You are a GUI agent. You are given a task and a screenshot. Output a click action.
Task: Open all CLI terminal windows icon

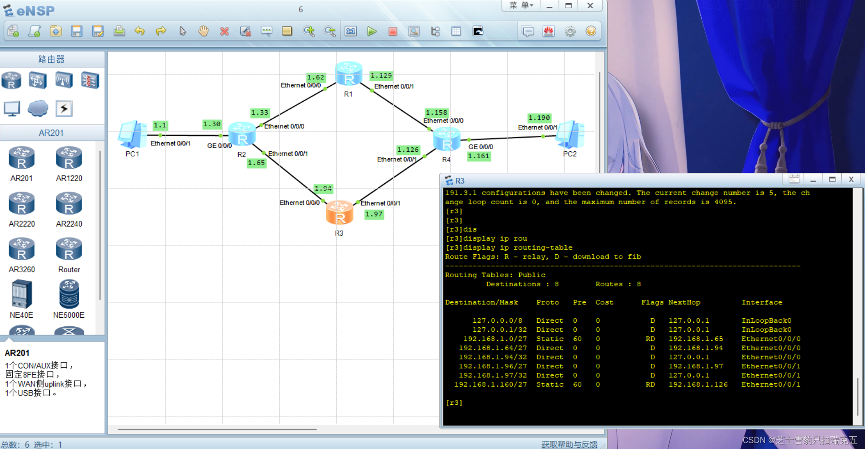click(478, 31)
